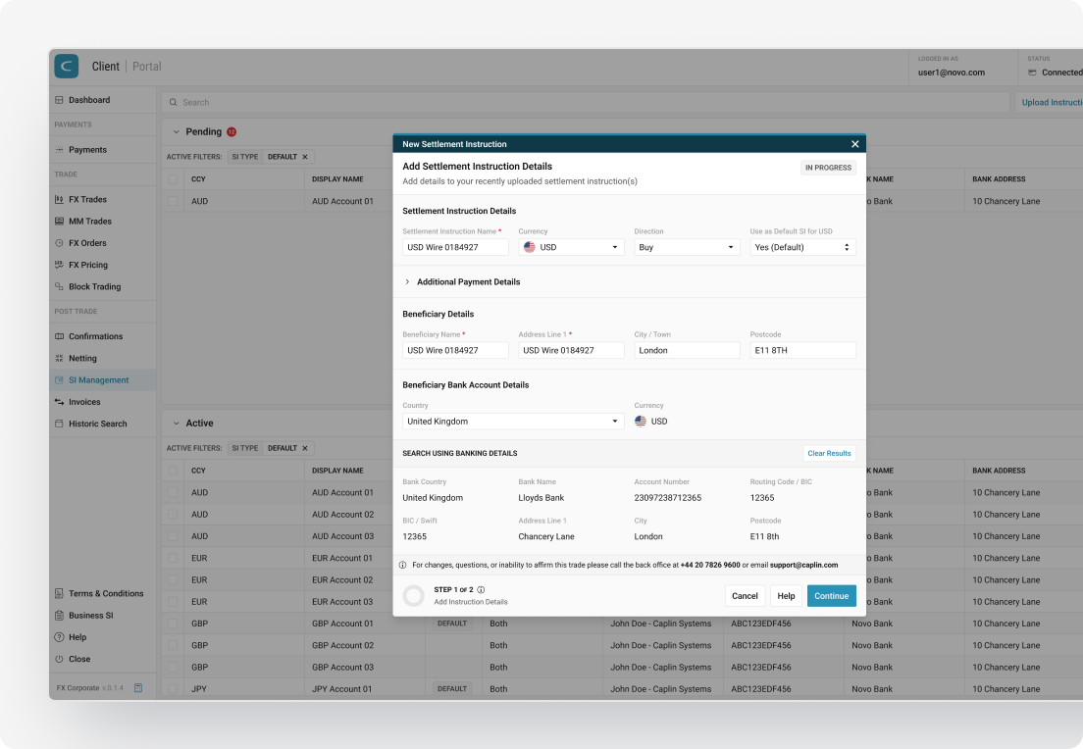
Task: Click the support@caplin.com email link
Action: [804, 565]
